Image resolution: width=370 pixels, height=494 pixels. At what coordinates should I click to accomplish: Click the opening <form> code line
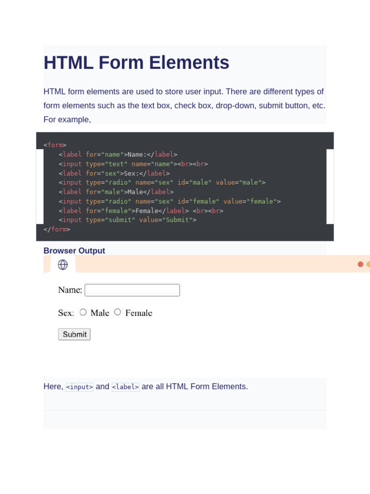coord(55,145)
